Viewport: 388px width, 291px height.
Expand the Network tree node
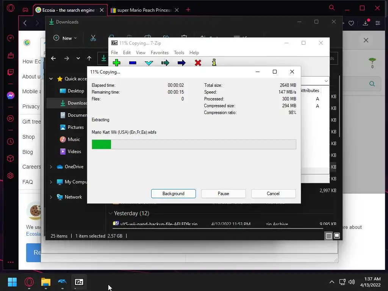click(x=51, y=197)
